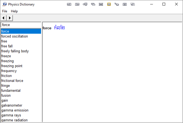Click the stacked windows icon in title bar
This screenshot has width=183, height=123.
[x=93, y=4]
